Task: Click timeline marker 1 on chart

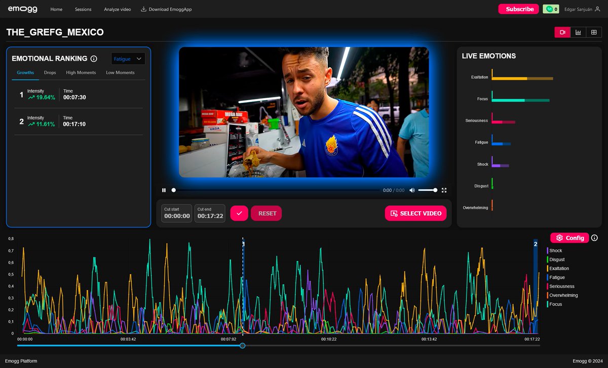Action: point(244,244)
